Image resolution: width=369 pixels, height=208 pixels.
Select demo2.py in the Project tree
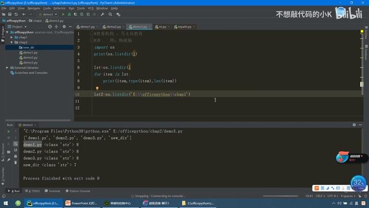point(30,58)
